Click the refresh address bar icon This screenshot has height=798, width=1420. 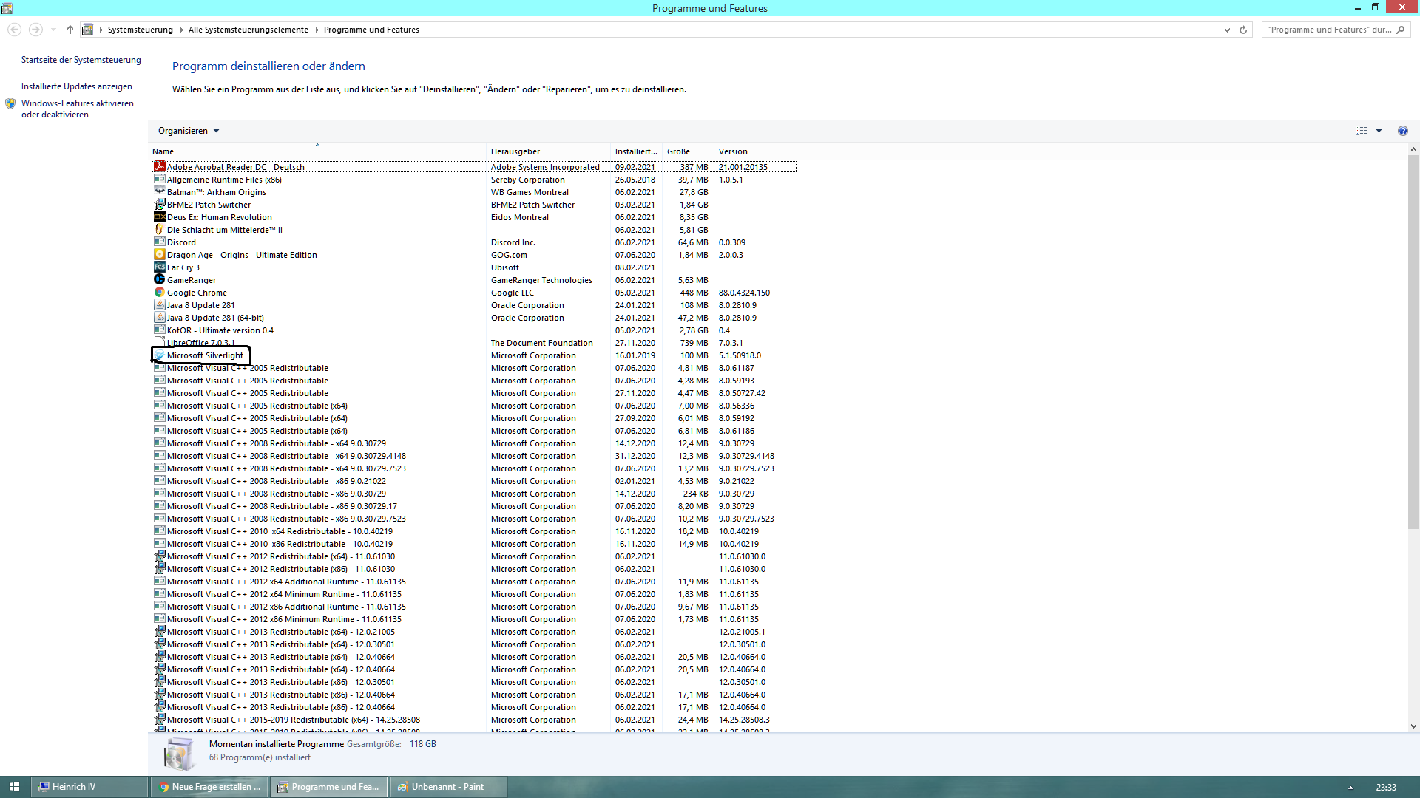coord(1243,30)
